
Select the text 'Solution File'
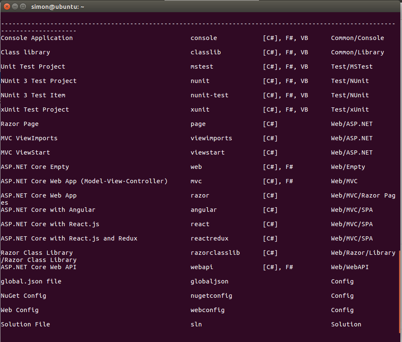click(25, 325)
